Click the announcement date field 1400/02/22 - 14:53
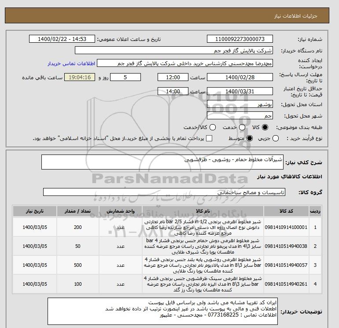This screenshot has width=339, height=328. tap(62, 39)
